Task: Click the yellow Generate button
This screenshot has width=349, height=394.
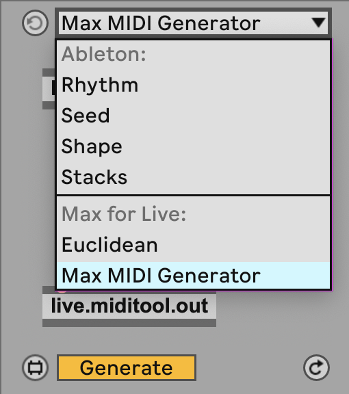Action: point(127,367)
